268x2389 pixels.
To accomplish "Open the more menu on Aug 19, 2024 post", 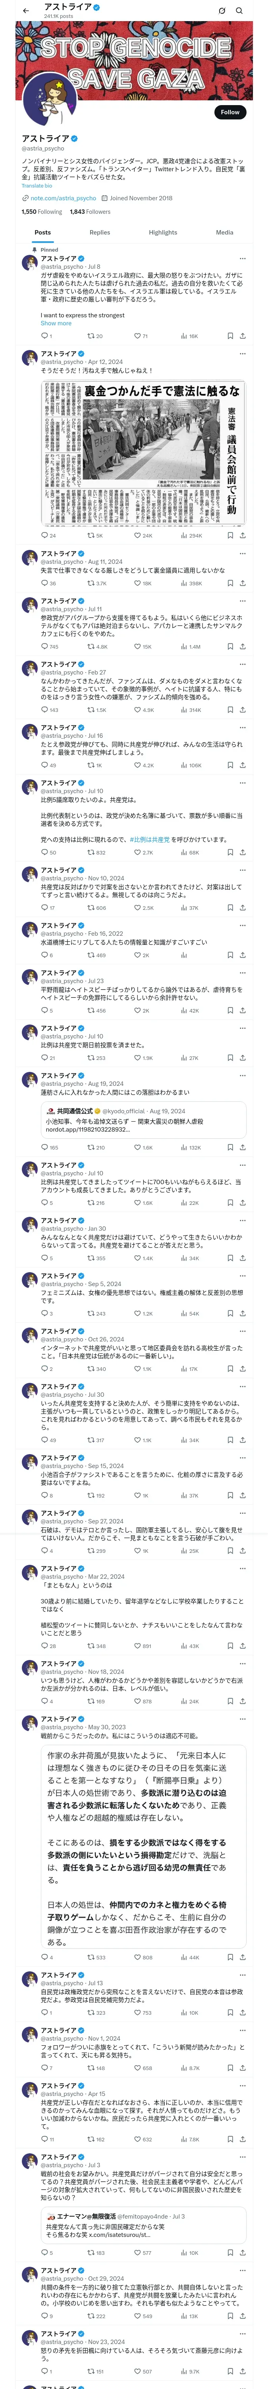I will 242,1076.
